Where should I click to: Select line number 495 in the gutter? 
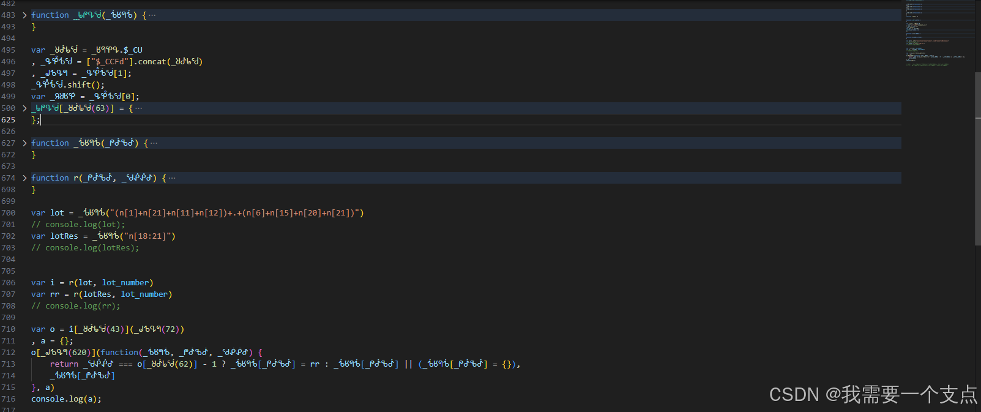pyautogui.click(x=9, y=50)
